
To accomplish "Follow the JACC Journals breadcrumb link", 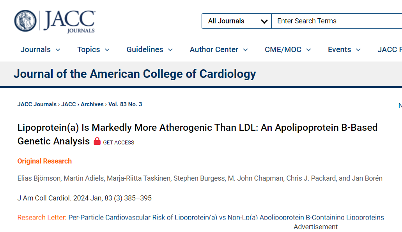I will (37, 104).
